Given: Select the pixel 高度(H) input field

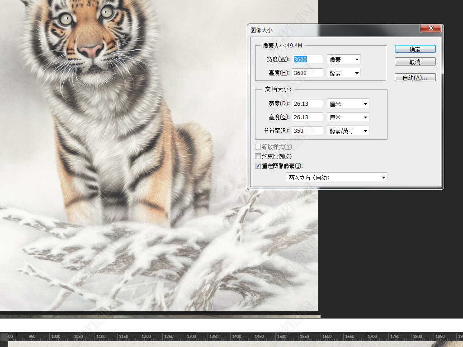Looking at the screenshot, I should click(x=307, y=73).
